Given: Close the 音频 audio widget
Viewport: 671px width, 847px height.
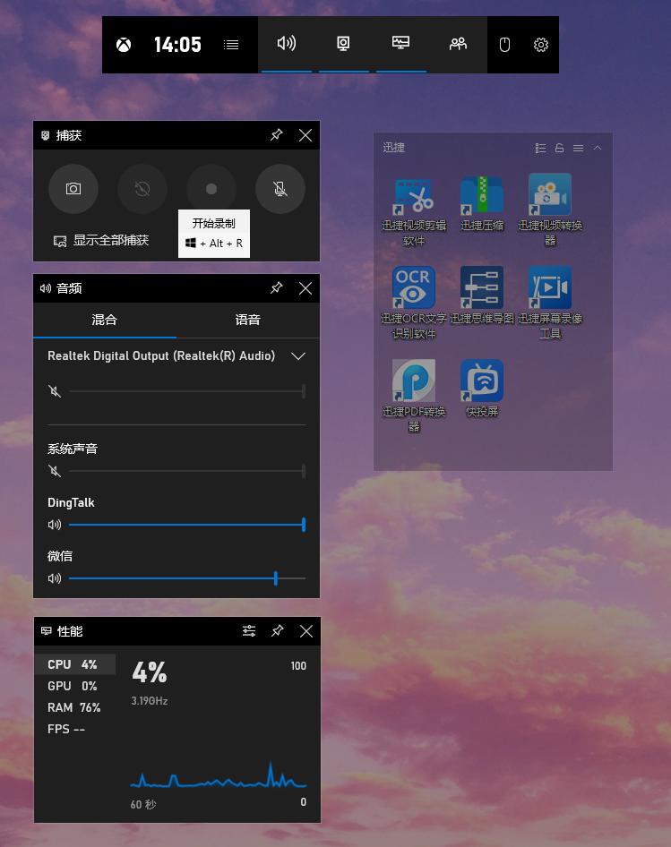Looking at the screenshot, I should [305, 288].
